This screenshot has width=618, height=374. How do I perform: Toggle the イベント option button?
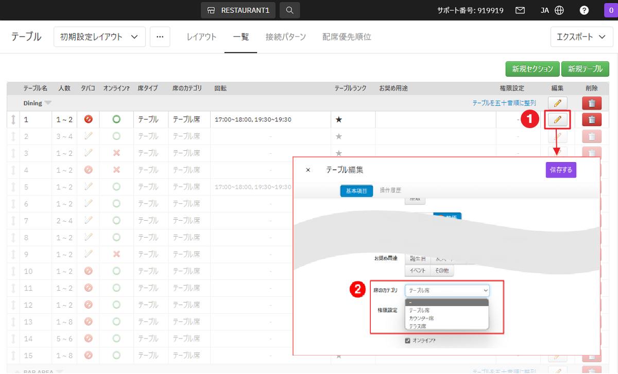coord(417,271)
